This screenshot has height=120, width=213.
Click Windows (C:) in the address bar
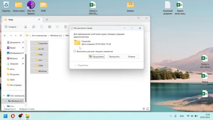tap(56, 36)
